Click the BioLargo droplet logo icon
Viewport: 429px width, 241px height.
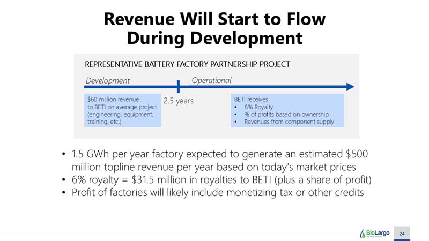363,234
